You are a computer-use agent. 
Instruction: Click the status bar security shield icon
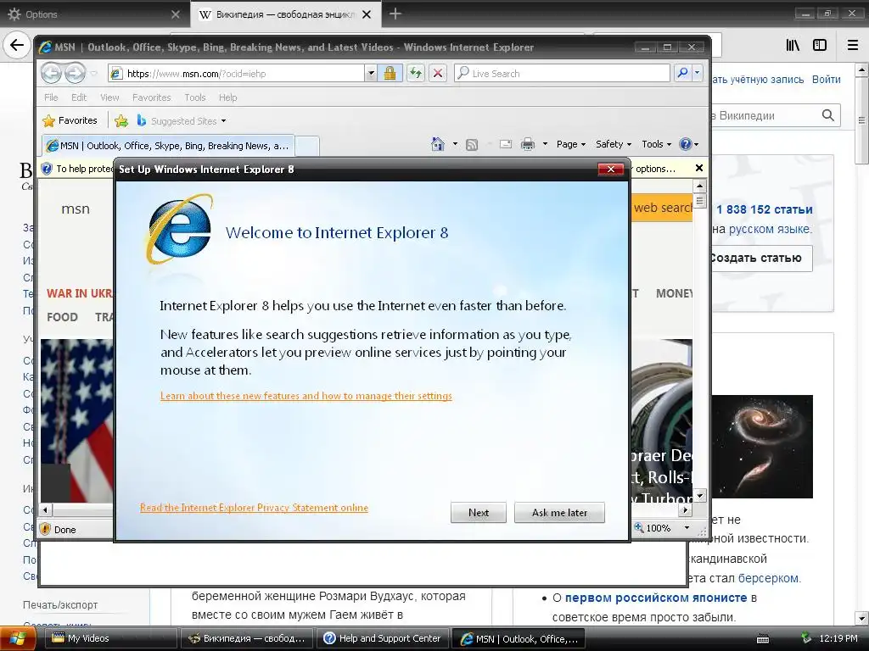46,529
